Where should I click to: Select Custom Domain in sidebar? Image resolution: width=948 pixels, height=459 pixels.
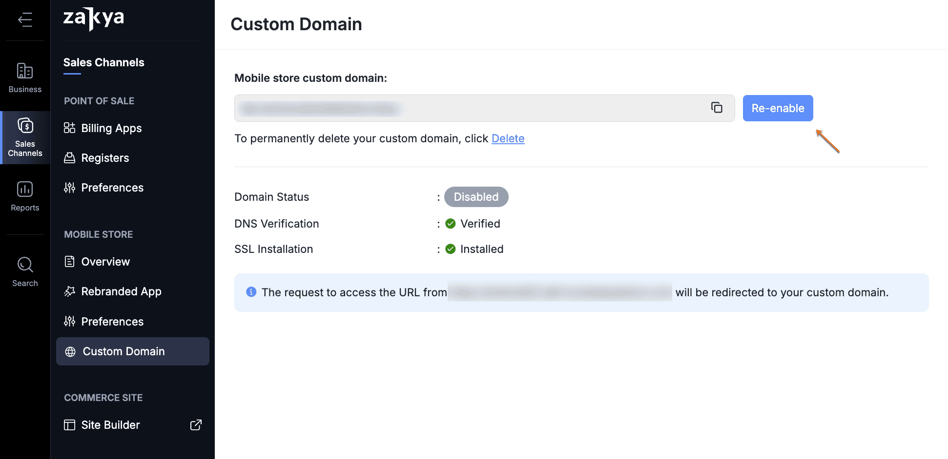(x=124, y=351)
